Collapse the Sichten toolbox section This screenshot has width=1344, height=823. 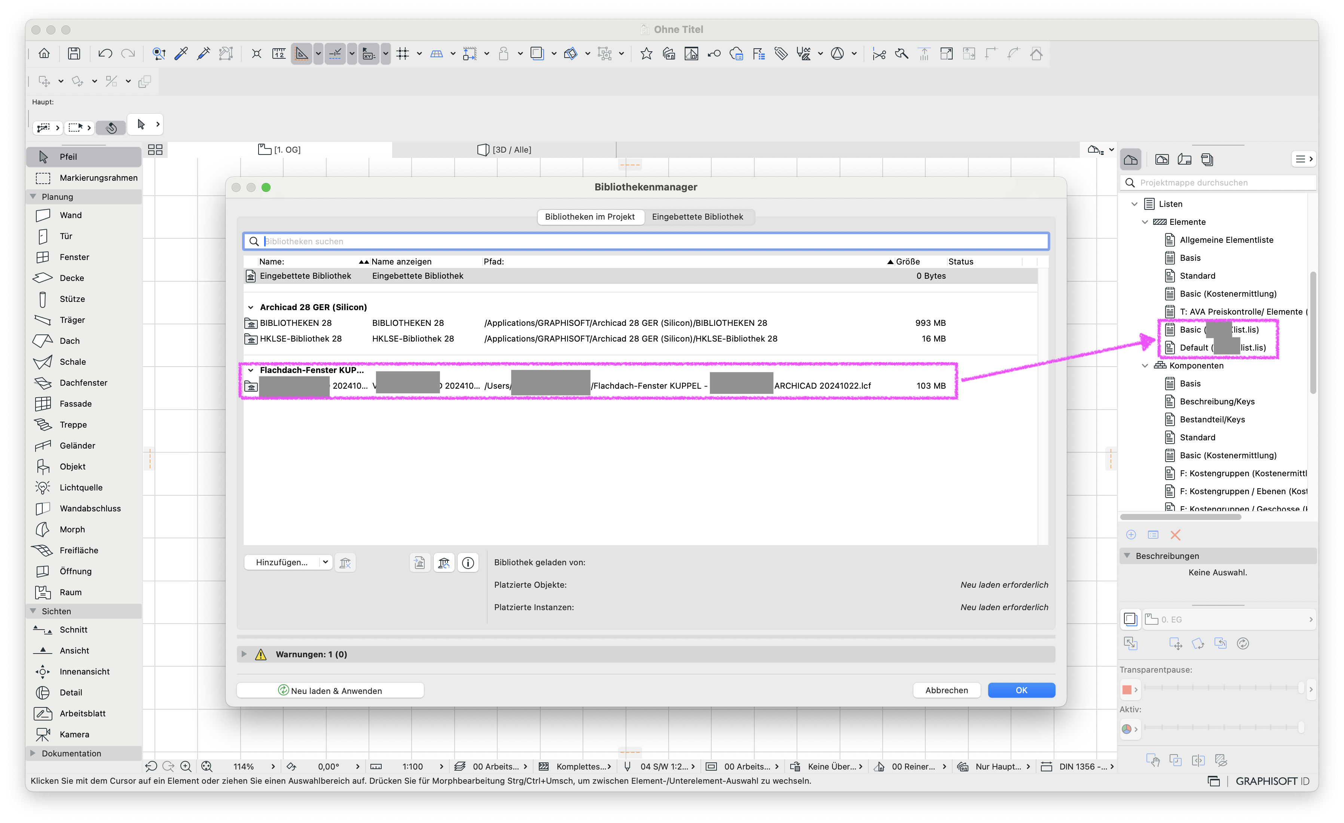tap(33, 611)
